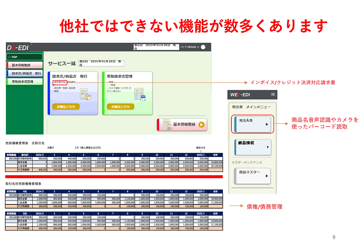Click the 請求書作成 link highlighted in red
363x246 pixels.
pos(60,82)
